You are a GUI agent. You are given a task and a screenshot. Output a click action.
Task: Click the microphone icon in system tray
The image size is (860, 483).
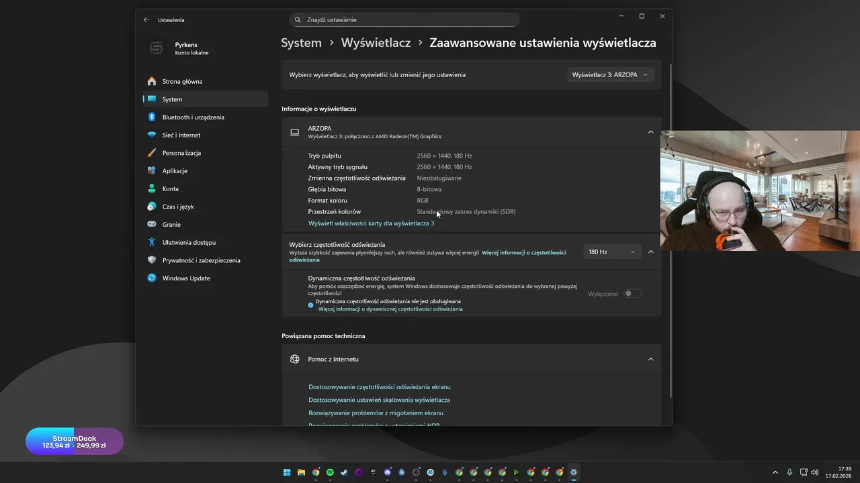789,472
